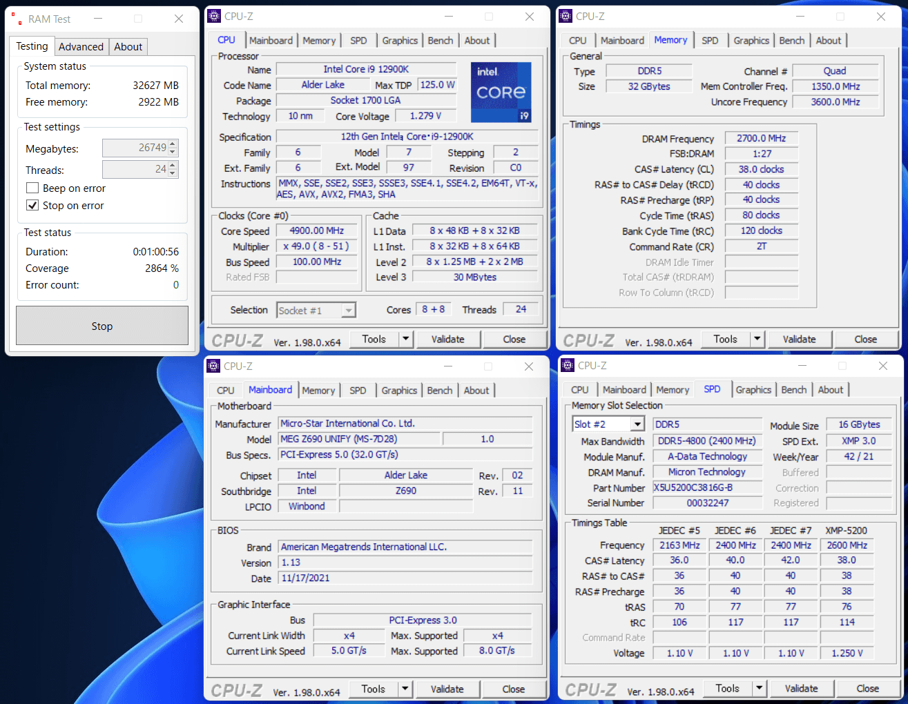Click Part Number X5U5200C3816G-B field
The image size is (908, 704).
point(708,487)
